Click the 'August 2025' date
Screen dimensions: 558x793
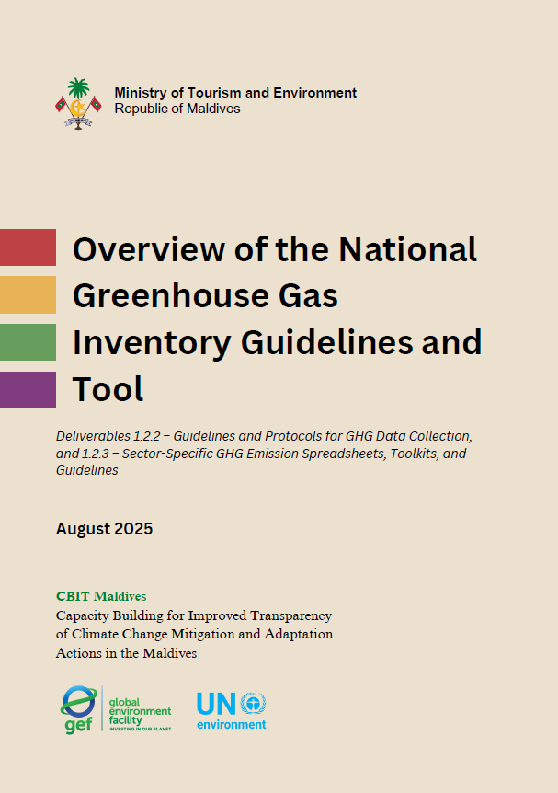[x=104, y=529]
